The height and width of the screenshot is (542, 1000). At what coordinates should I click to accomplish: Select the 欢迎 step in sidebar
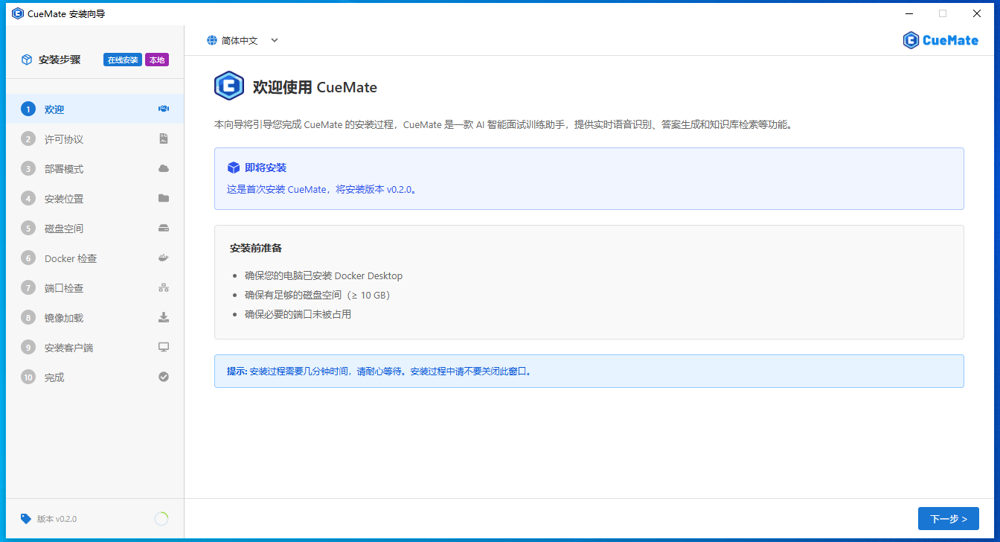pyautogui.click(x=54, y=109)
